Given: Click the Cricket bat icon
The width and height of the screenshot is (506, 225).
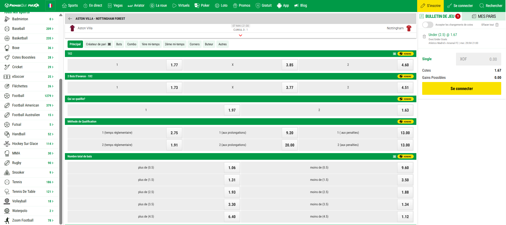Looking at the screenshot, I should 7,67.
